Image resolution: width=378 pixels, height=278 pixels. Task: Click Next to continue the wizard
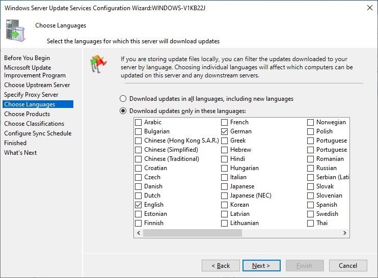click(261, 265)
